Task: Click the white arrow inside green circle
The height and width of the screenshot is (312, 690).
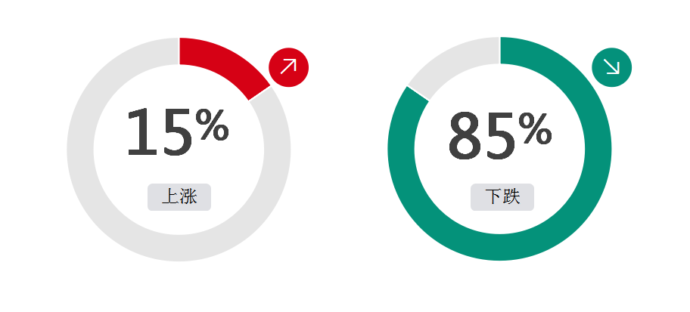Action: (x=611, y=66)
